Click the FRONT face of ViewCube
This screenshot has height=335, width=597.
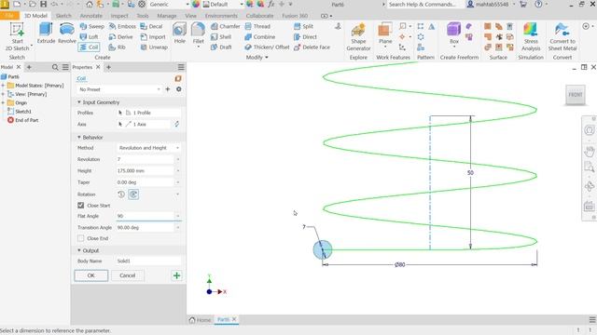tap(576, 95)
